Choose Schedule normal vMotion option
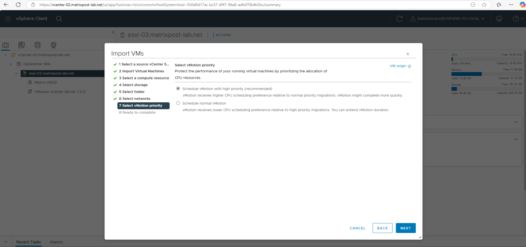 click(x=178, y=103)
